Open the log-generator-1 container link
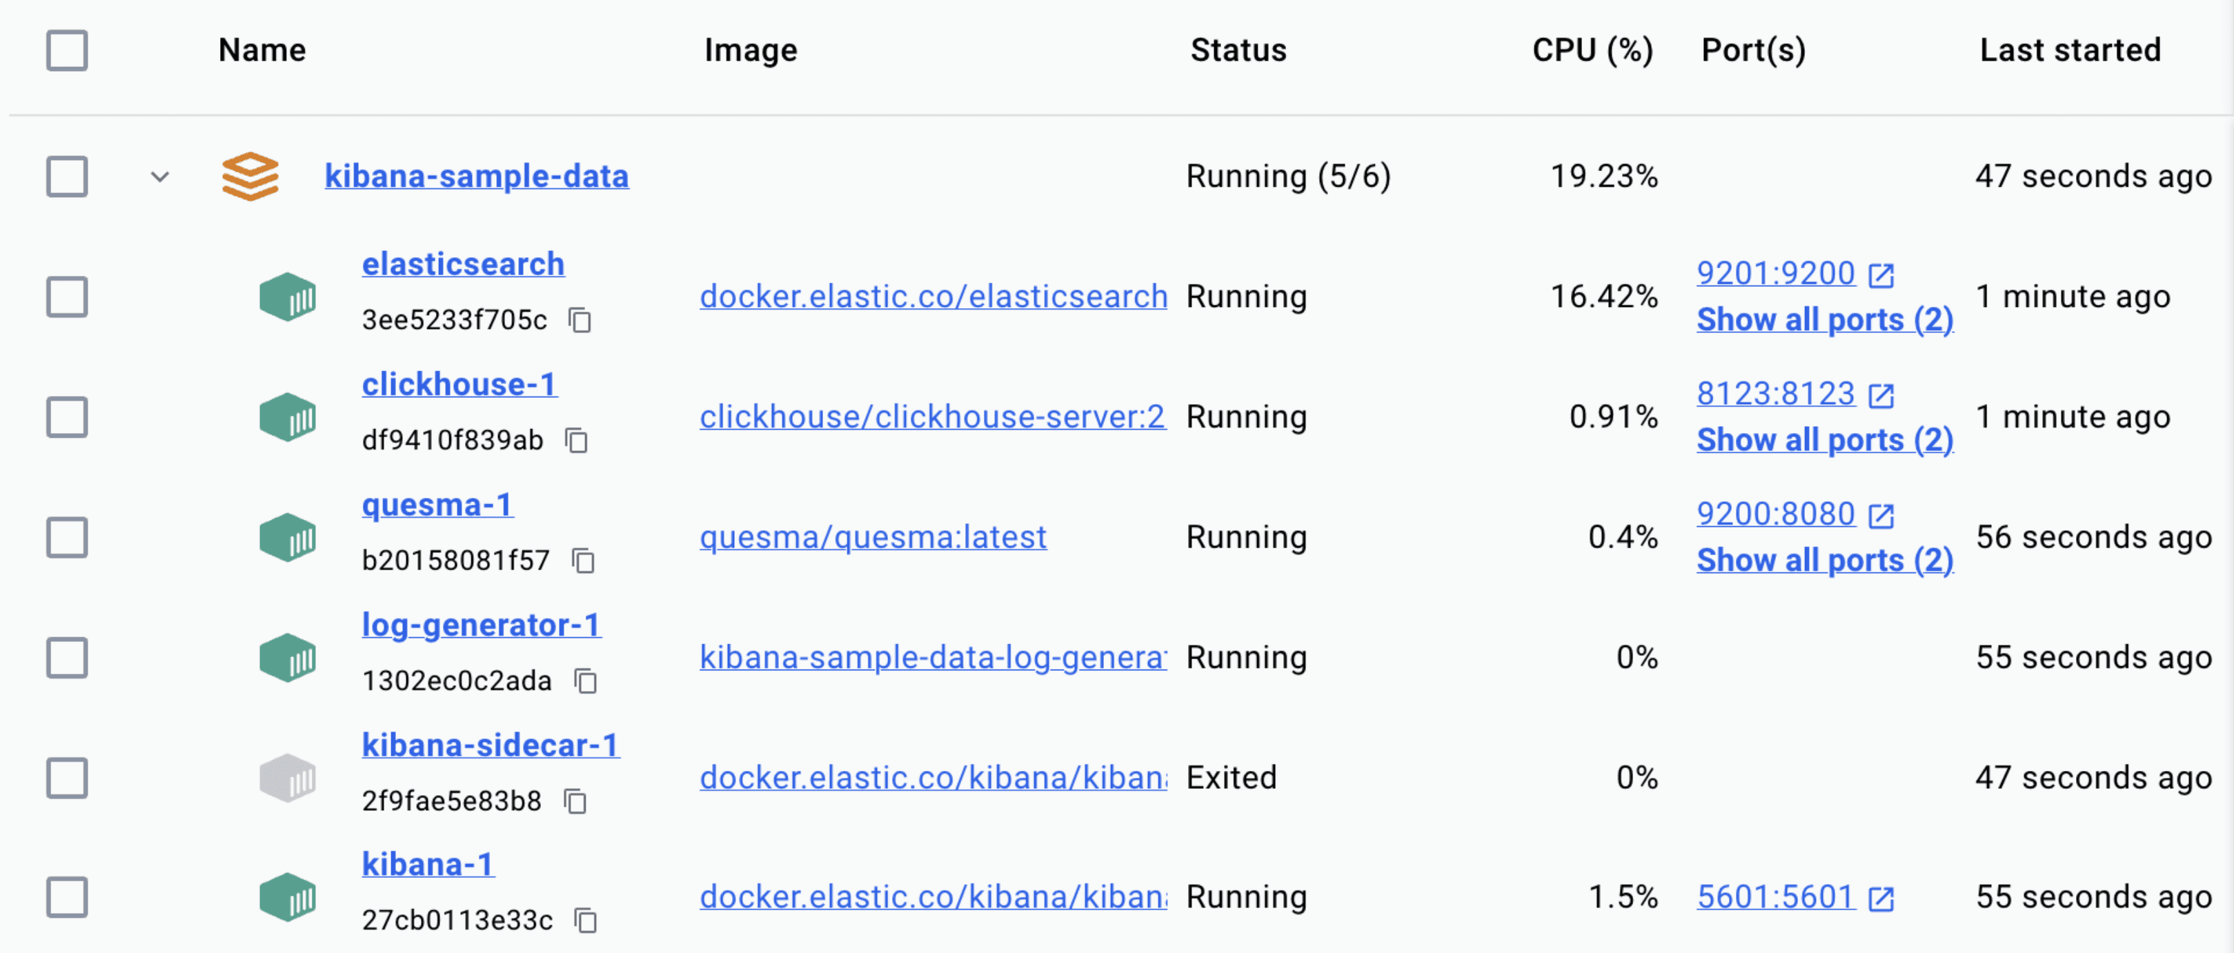 482,625
